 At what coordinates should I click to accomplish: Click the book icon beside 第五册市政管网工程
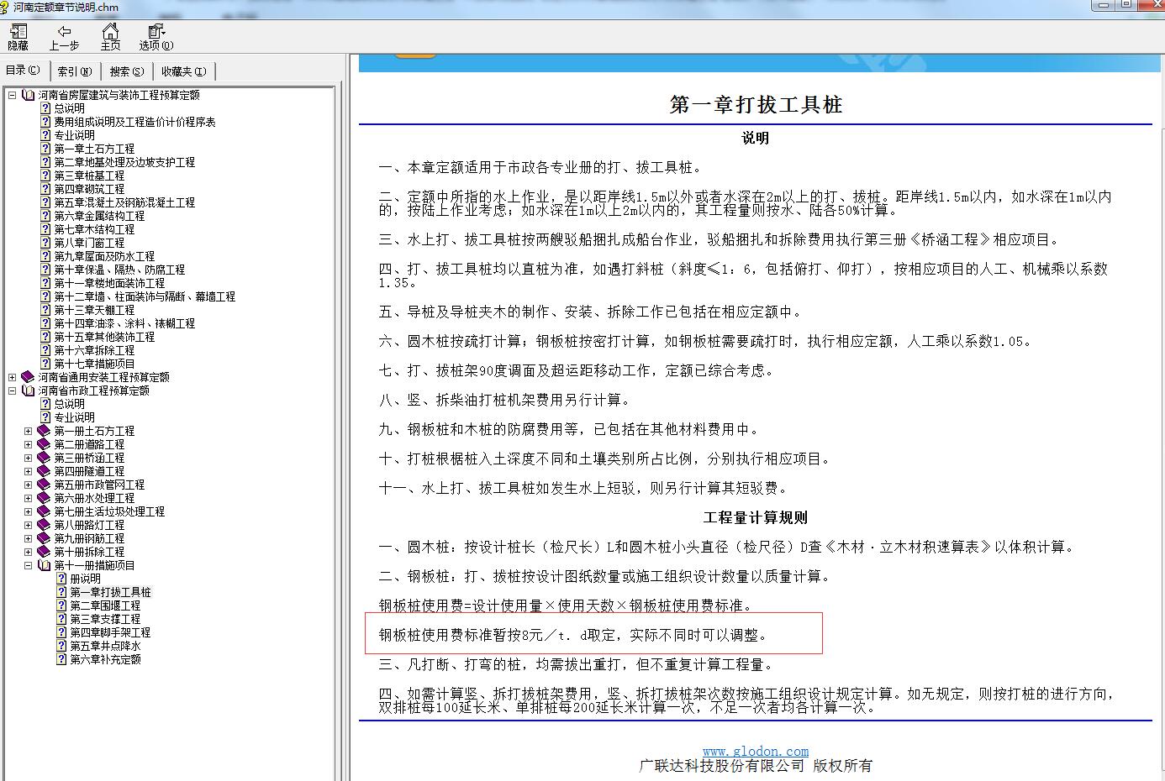point(44,485)
